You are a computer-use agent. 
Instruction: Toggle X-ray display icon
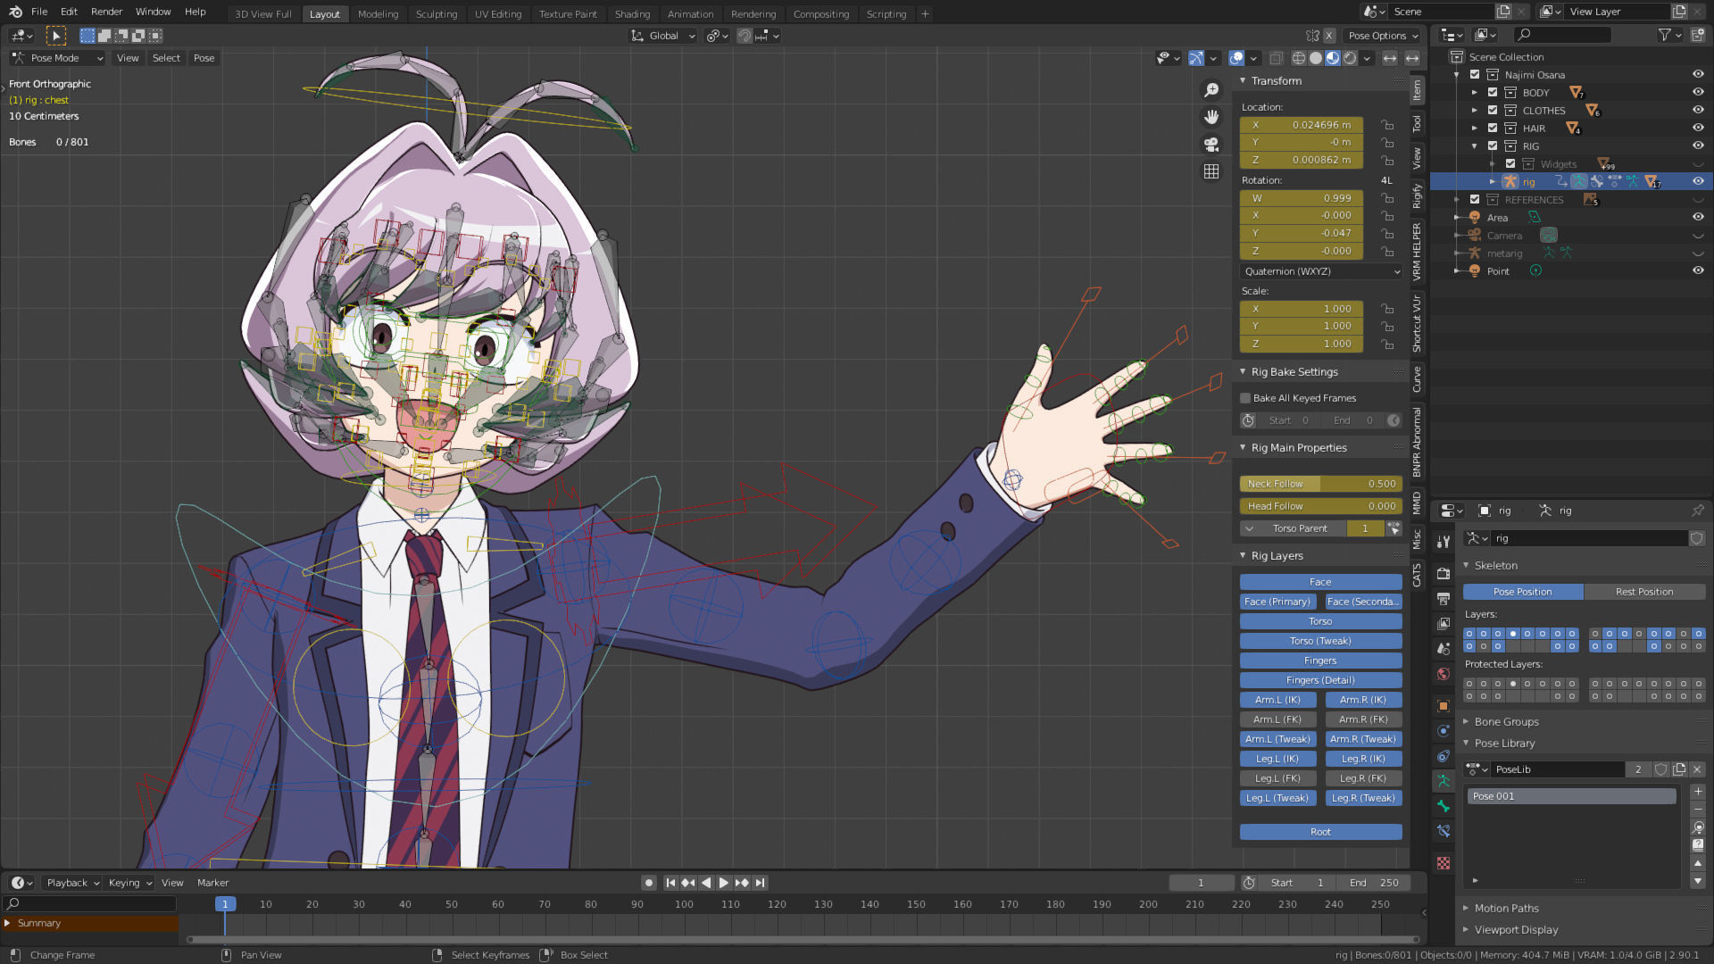1277,58
